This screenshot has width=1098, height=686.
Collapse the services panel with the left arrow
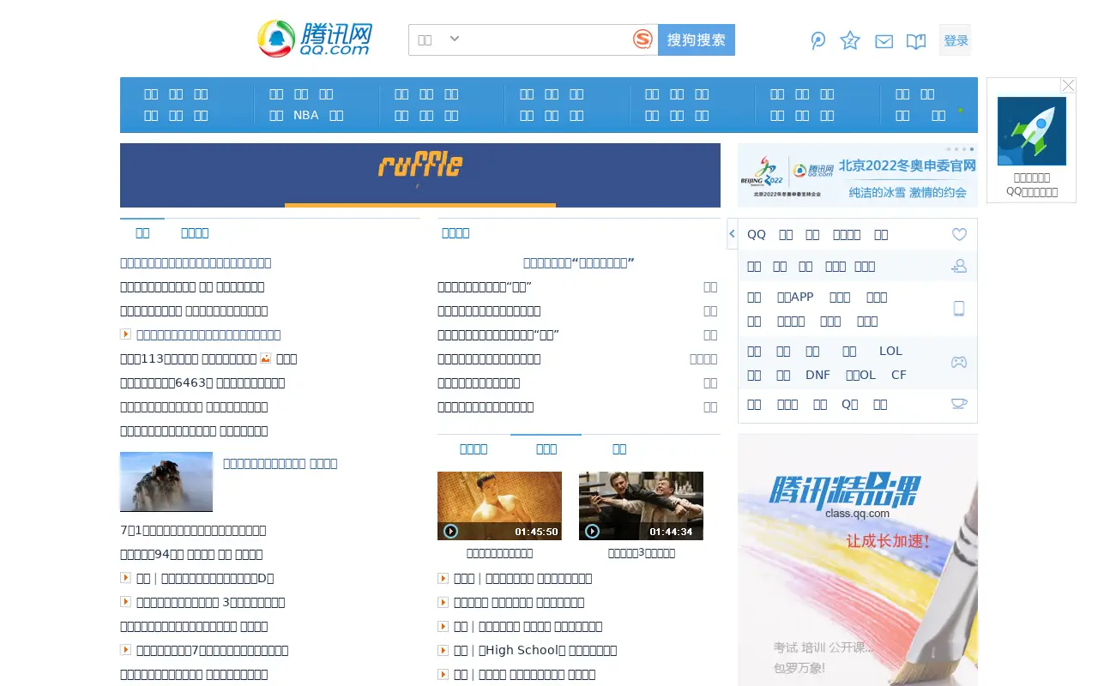tap(732, 233)
